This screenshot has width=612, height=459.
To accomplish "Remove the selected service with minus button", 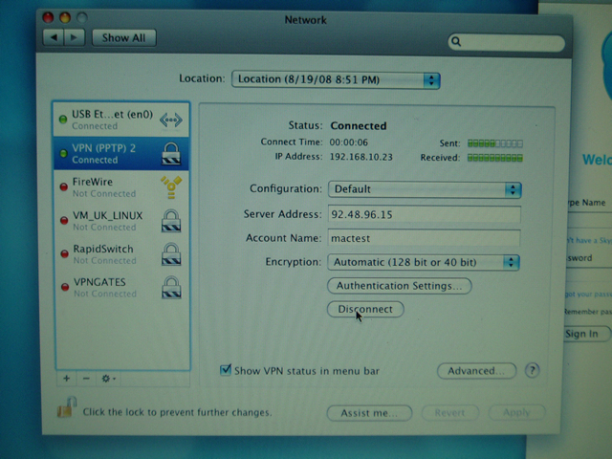I will tap(86, 379).
